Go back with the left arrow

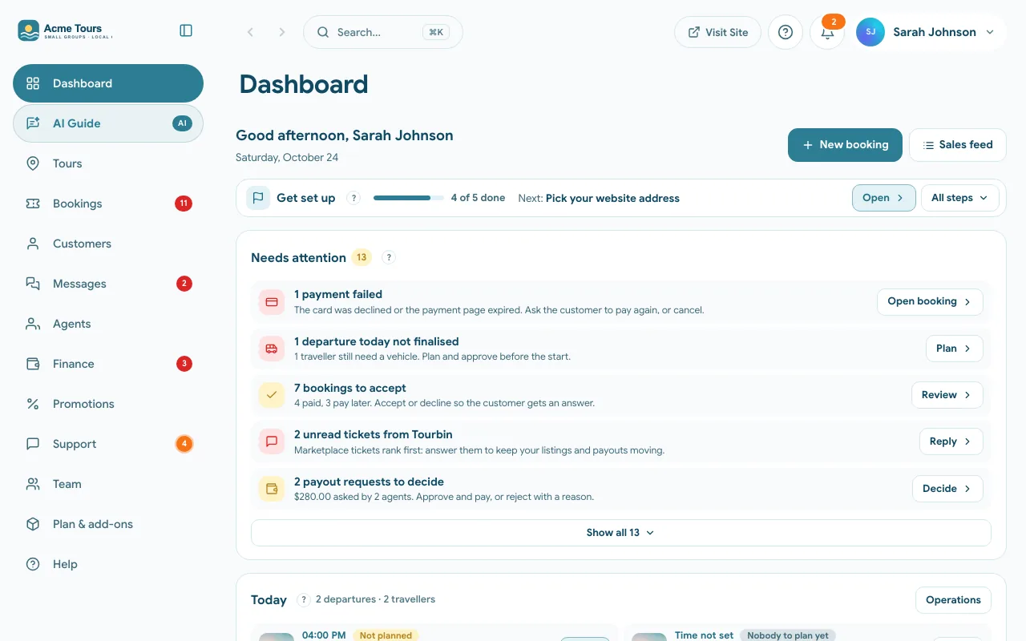(250, 32)
